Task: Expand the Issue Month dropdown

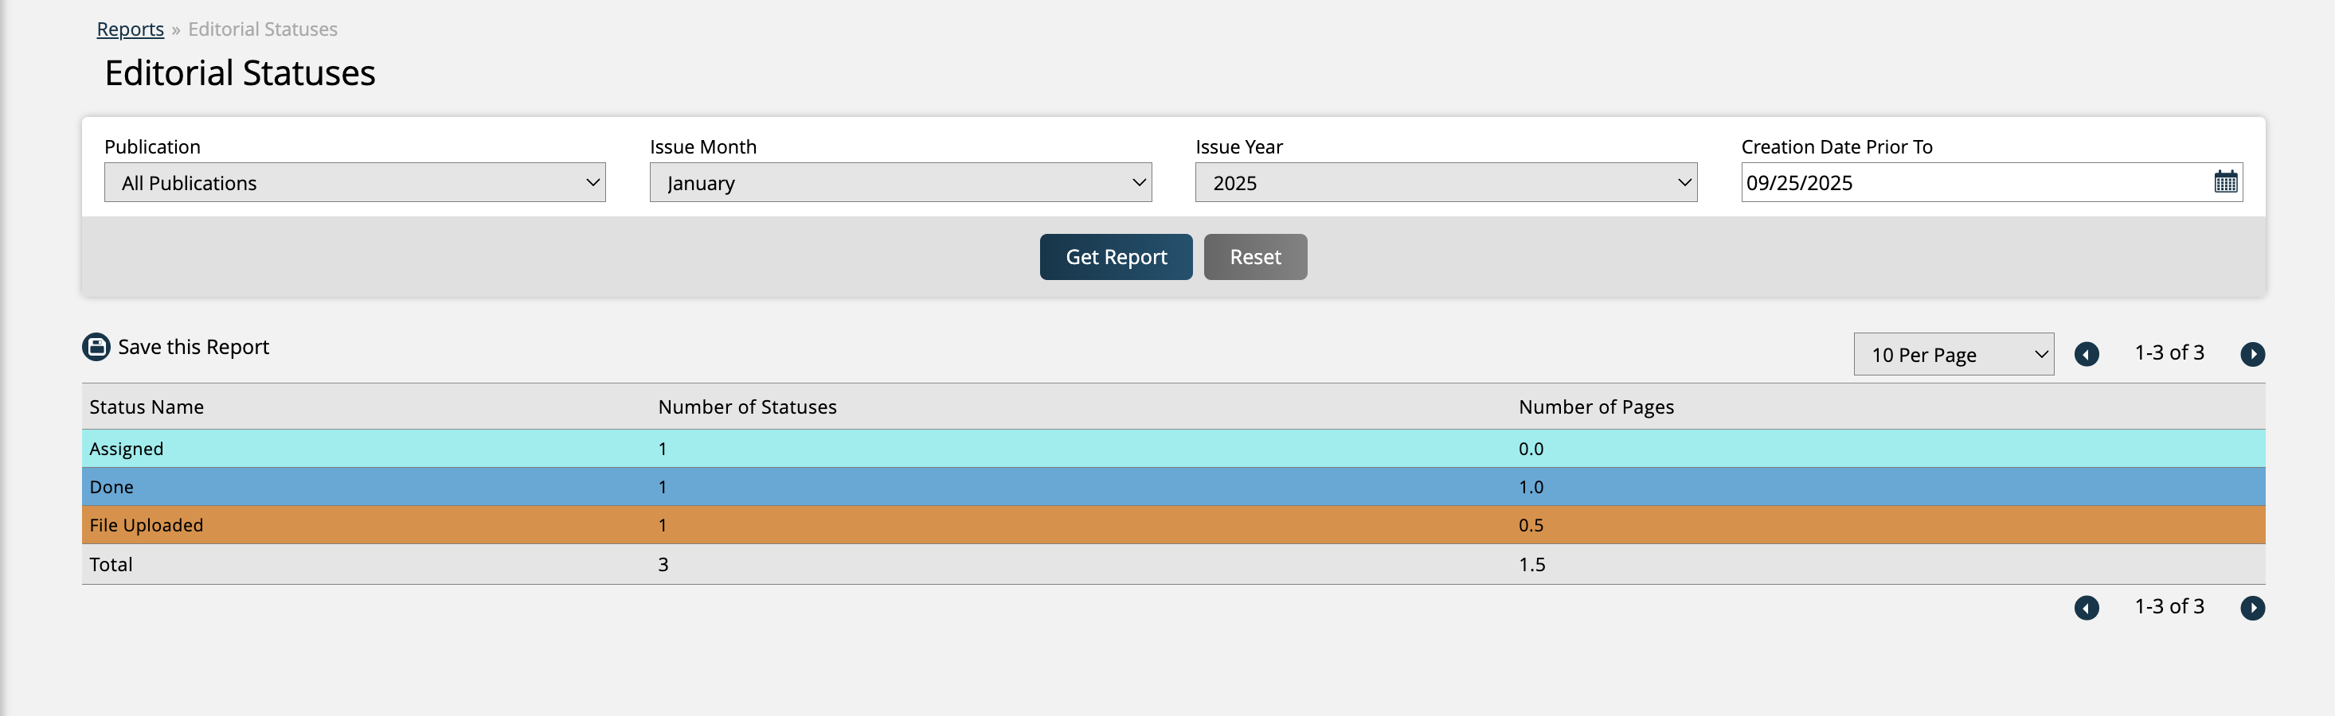Action: point(899,183)
